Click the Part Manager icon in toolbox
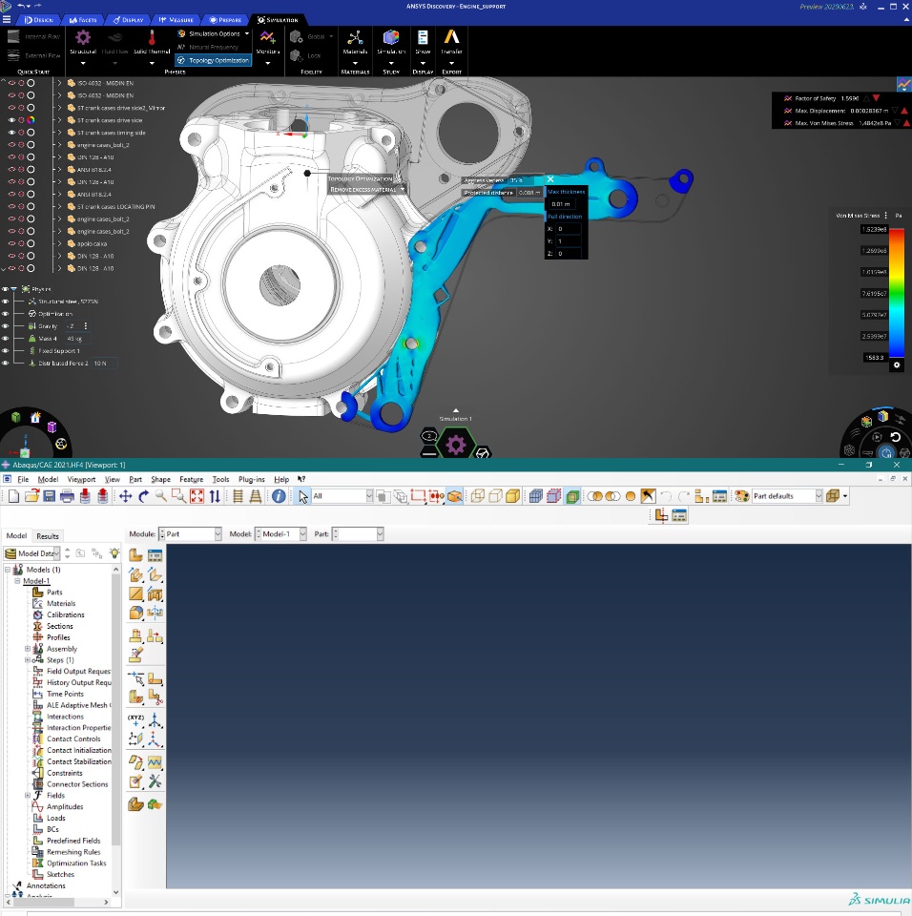The height and width of the screenshot is (916, 912). 155,555
